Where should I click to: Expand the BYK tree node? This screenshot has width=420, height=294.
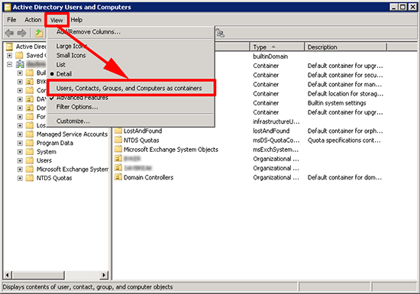(20, 82)
